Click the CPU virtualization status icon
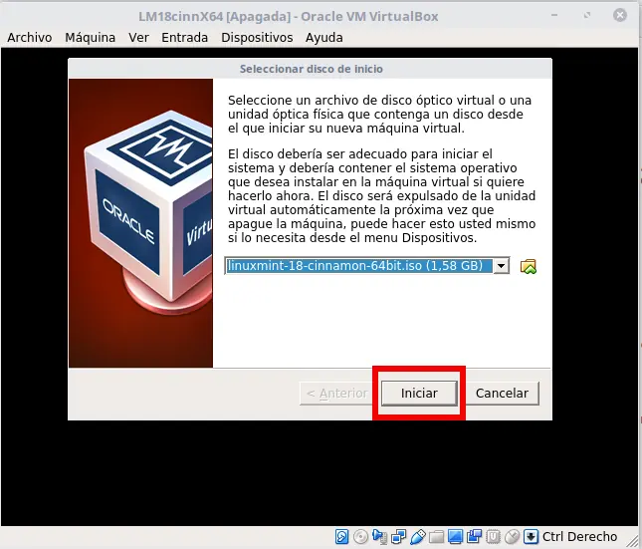642x549 pixels. click(494, 536)
